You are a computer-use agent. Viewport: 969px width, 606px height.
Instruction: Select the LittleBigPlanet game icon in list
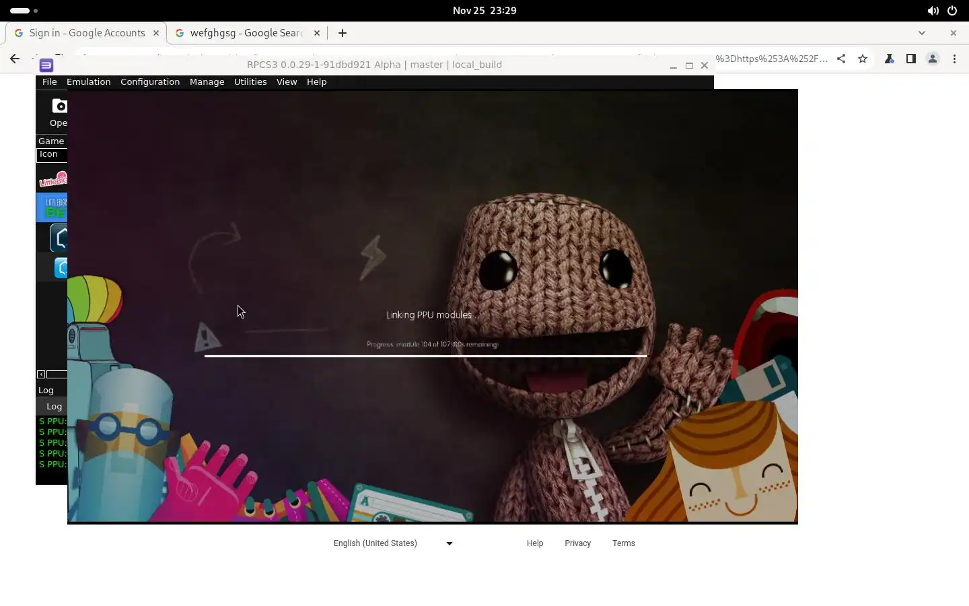tap(53, 179)
